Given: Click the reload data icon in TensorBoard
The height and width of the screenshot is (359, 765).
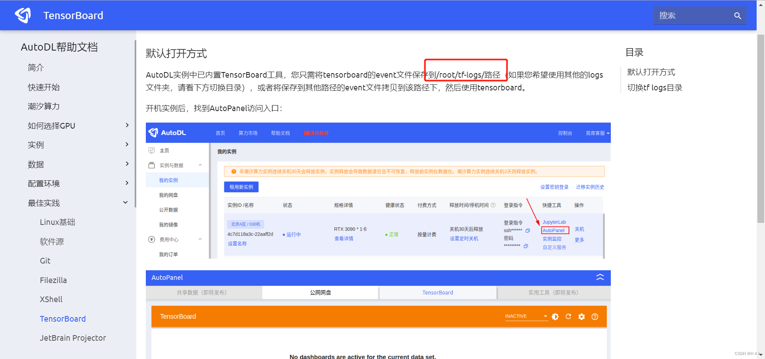Looking at the screenshot, I should point(568,316).
